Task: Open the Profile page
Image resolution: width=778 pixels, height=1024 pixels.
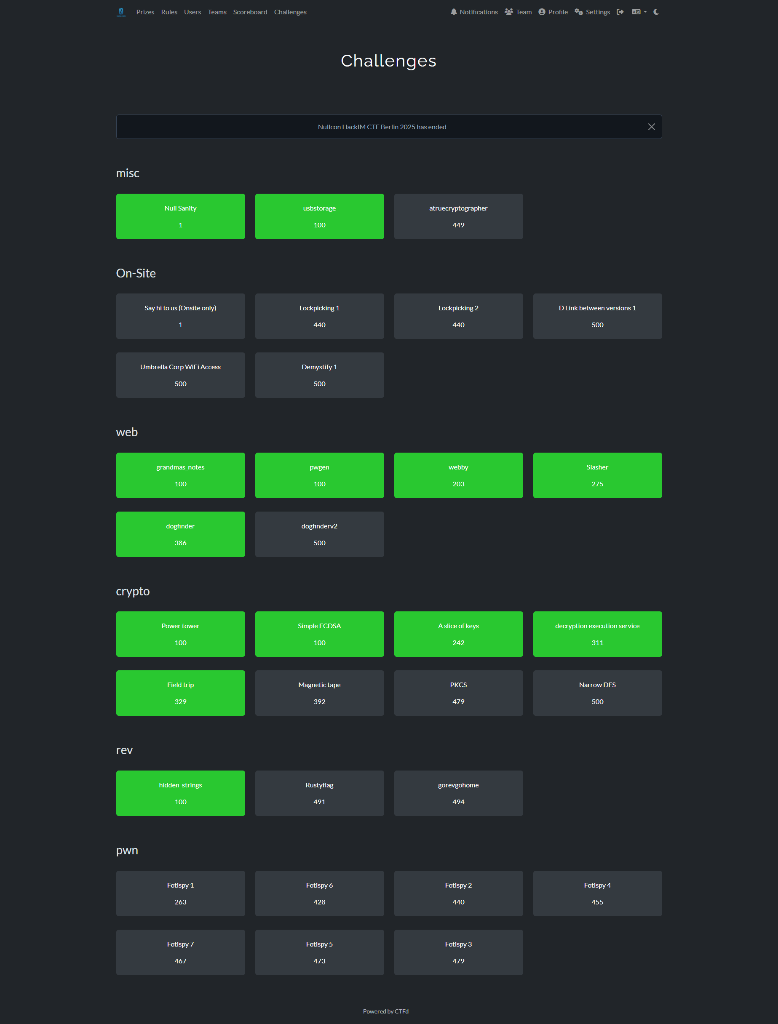Action: (553, 12)
